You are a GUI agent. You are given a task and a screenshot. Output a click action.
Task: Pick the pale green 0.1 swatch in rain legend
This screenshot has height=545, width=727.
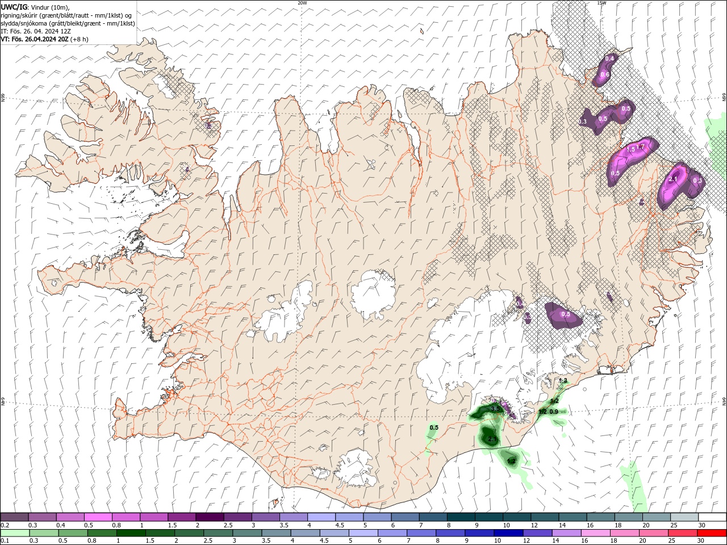pyautogui.click(x=15, y=533)
